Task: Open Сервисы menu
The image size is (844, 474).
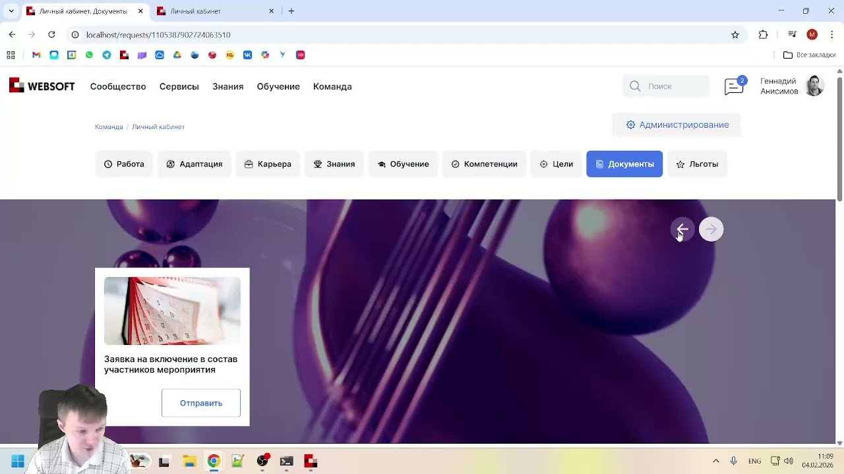Action: [x=179, y=86]
